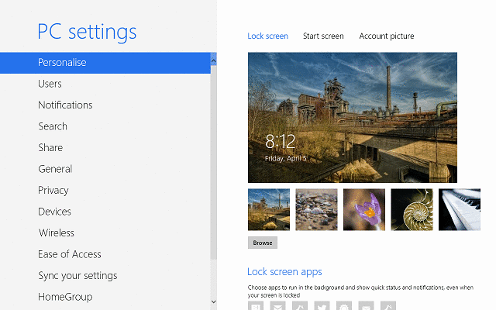This screenshot has height=310, width=496.
Task: Open the Account picture tab
Action: point(386,36)
